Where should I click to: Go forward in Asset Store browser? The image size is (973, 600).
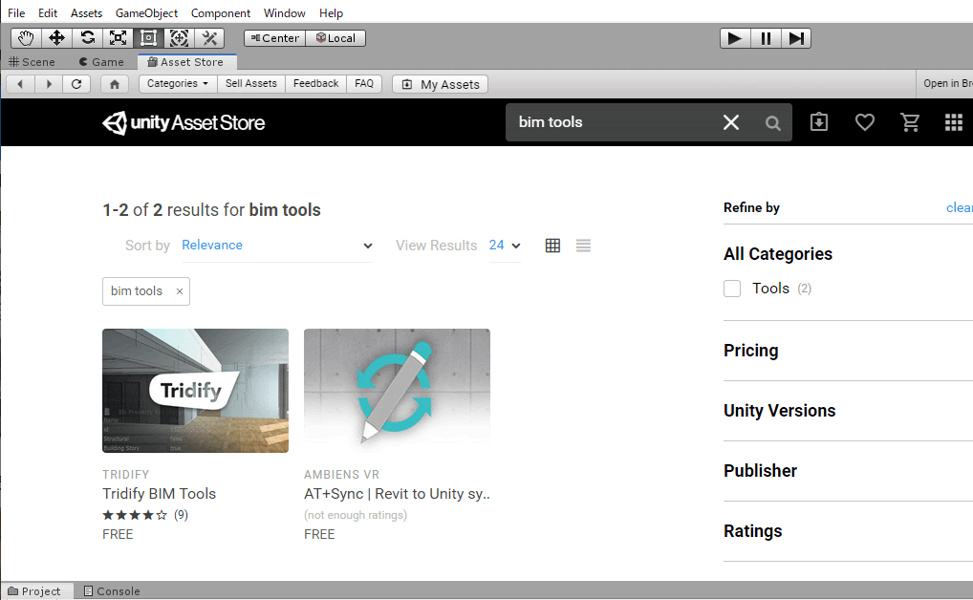click(x=49, y=84)
